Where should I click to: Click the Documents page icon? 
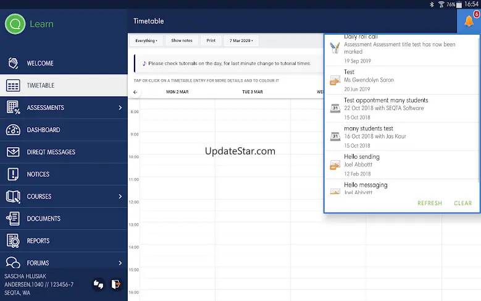[13, 219]
